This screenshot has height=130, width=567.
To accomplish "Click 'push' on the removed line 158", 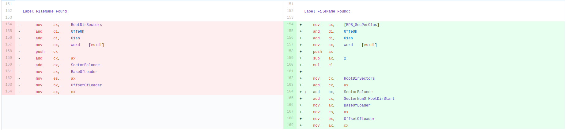I will click(40, 52).
